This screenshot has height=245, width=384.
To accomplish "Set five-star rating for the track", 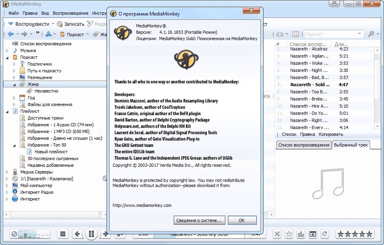I will [369, 234].
